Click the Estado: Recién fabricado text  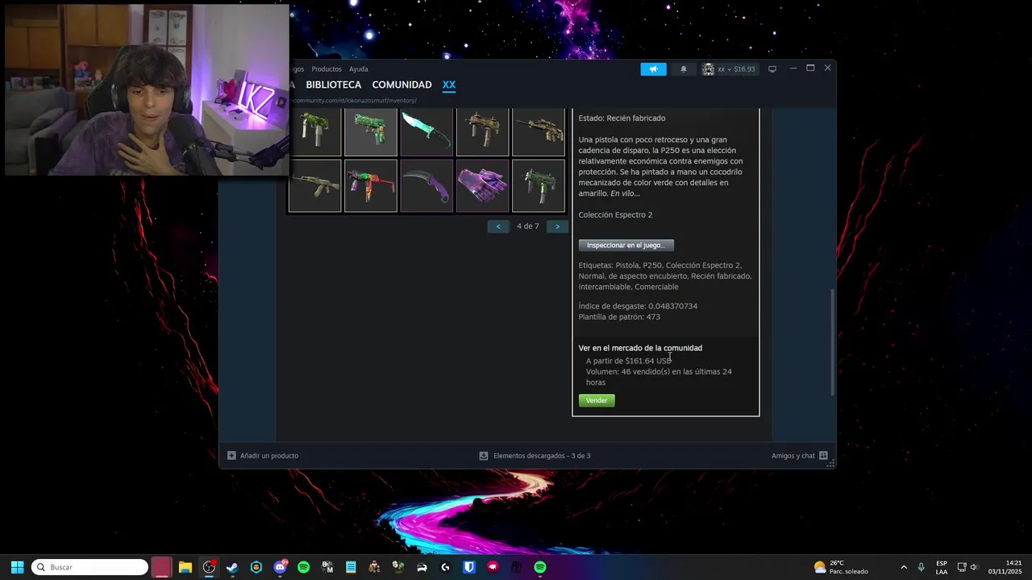click(x=622, y=118)
